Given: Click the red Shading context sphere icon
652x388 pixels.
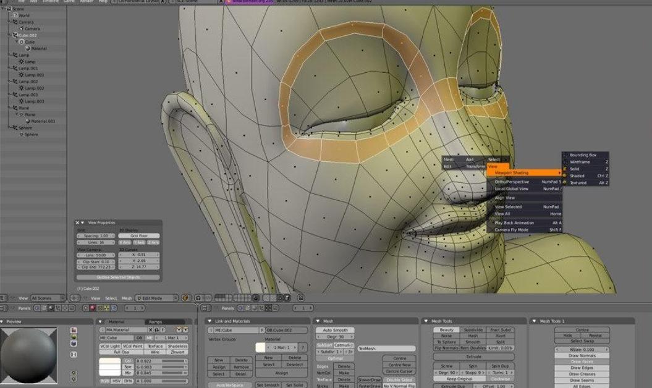Looking at the screenshot, I should pyautogui.click(x=92, y=308).
